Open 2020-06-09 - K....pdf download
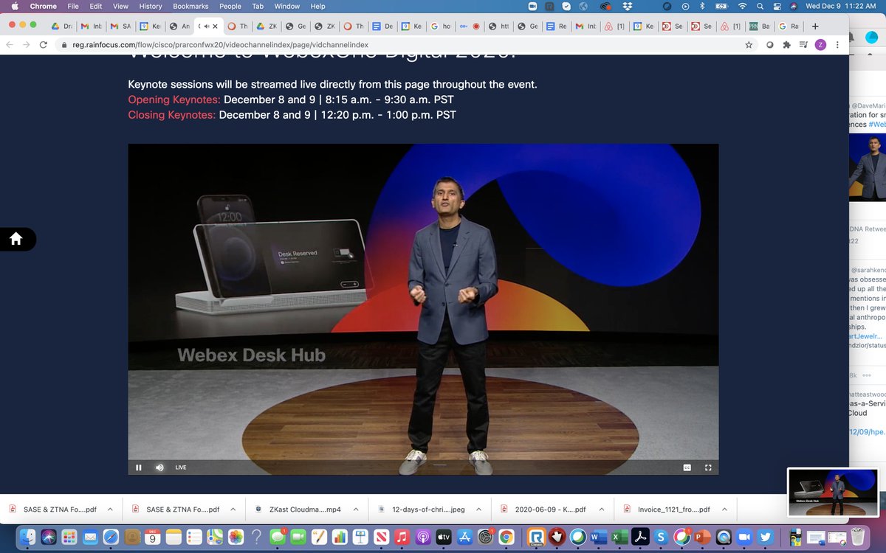 [x=543, y=509]
